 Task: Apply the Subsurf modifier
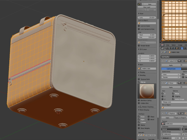(171, 65)
